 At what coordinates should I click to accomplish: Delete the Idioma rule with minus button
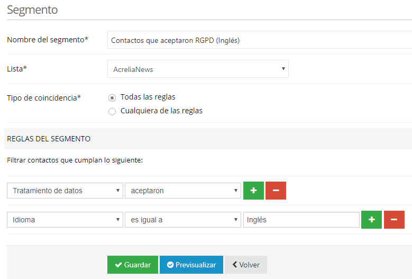click(393, 220)
